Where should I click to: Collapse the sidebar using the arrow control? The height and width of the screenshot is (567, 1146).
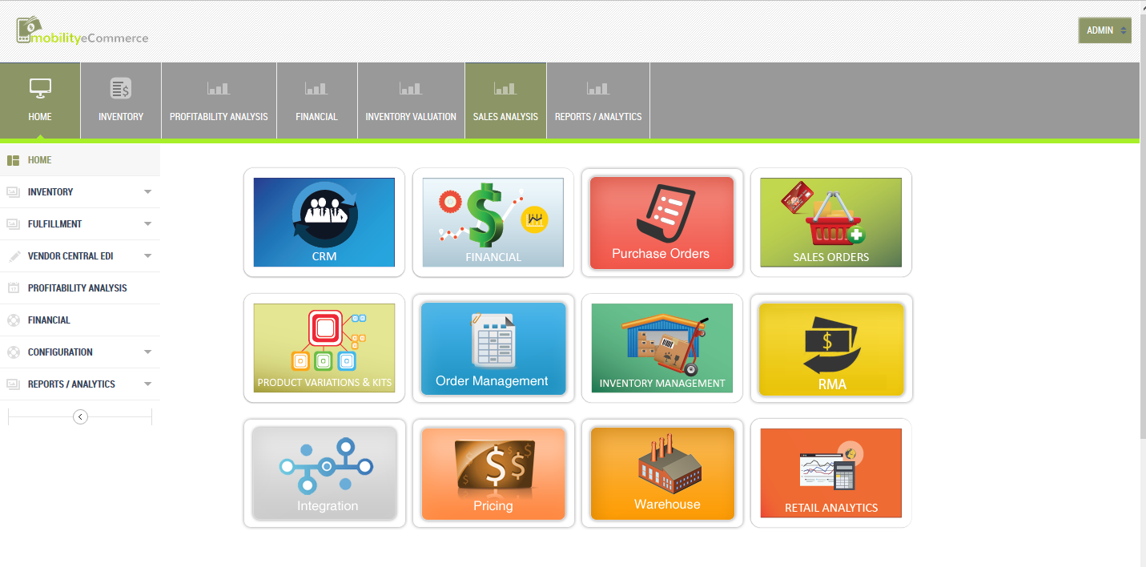(79, 416)
